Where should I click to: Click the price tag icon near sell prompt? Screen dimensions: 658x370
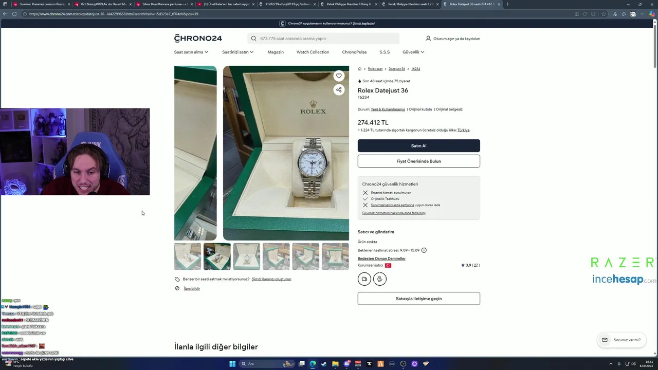[x=177, y=280]
